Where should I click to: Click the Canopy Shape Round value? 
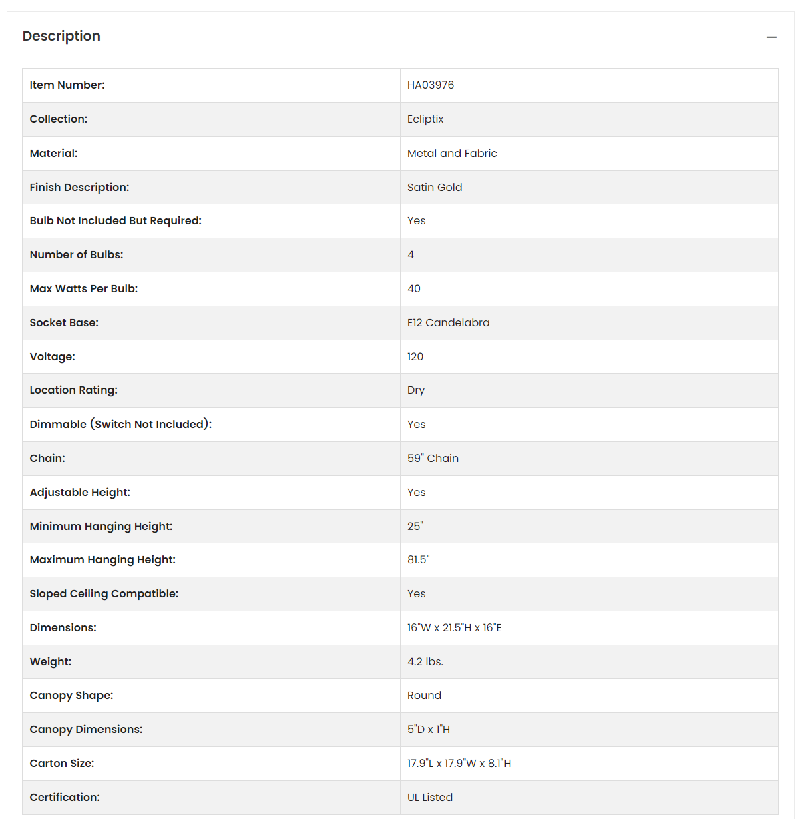424,696
